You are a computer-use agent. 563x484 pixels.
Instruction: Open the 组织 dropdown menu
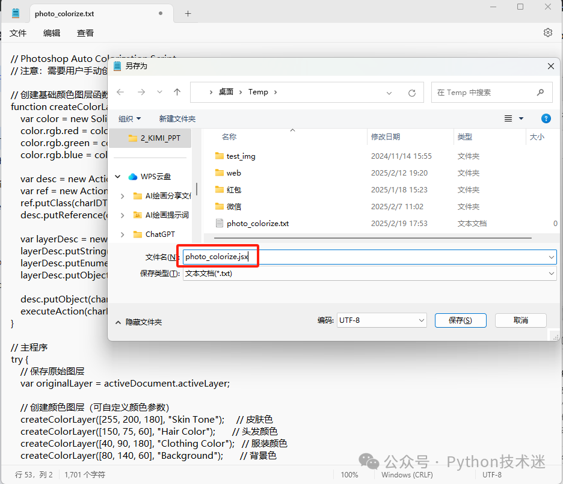point(129,119)
